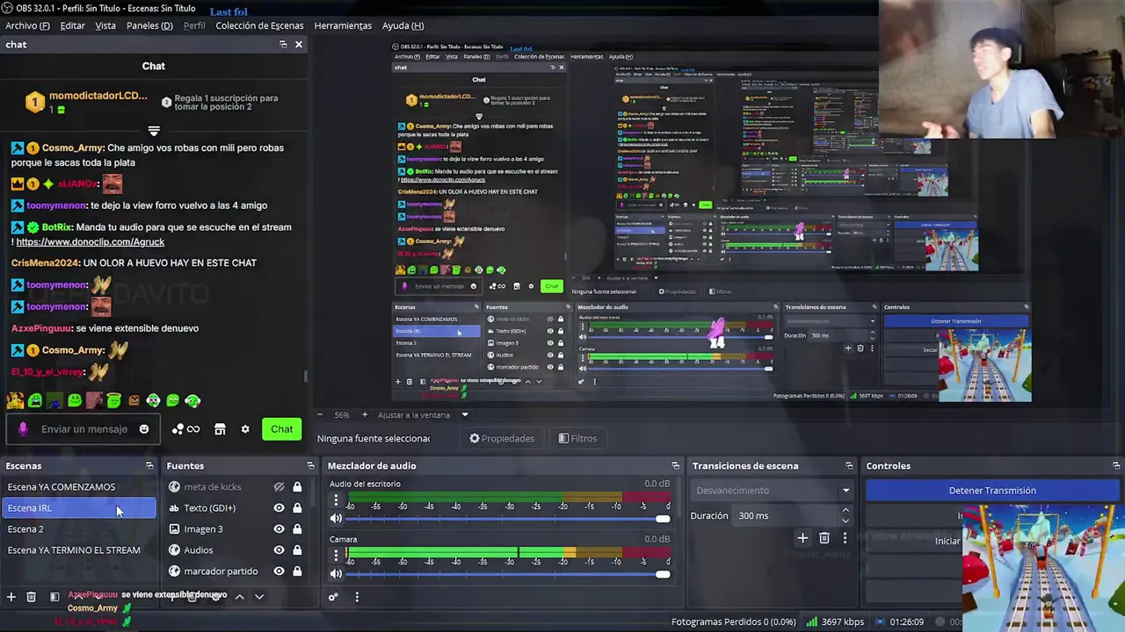Open the Colección de Escenas menu
1125x632 pixels.
[x=259, y=25]
